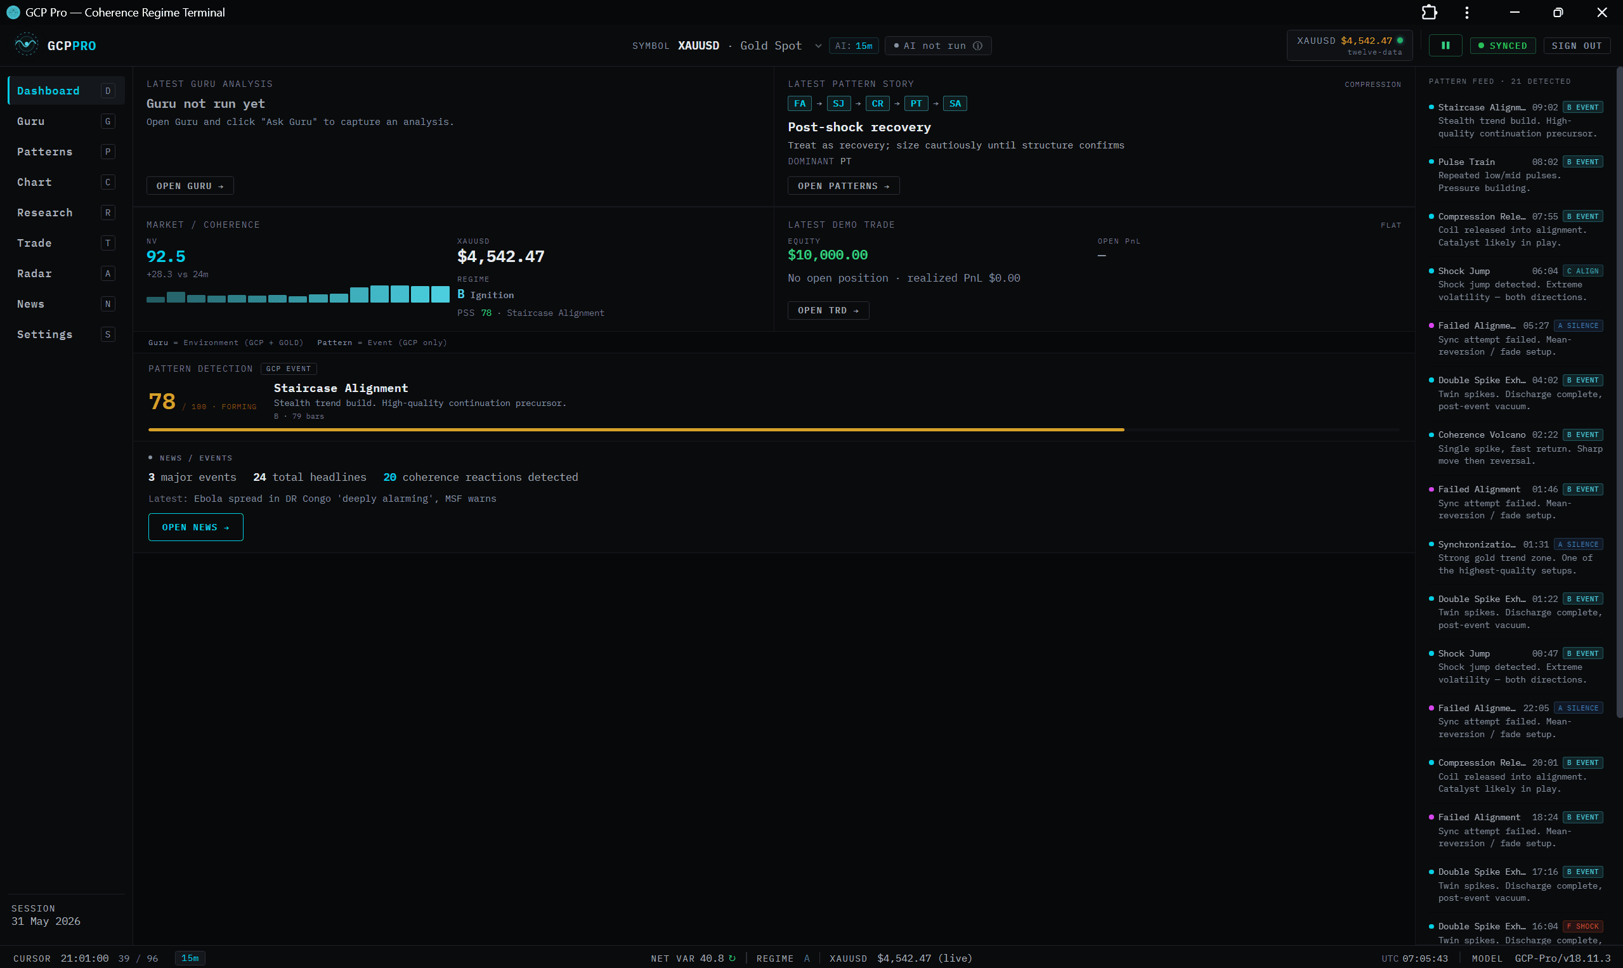
Task: Click the R shortcut badge for Research
Action: point(108,213)
